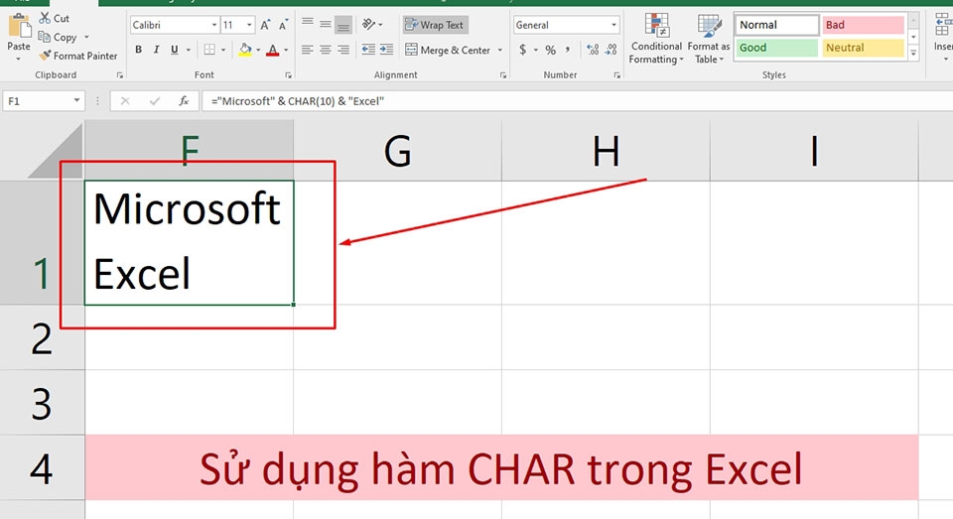Viewport: 953px width, 519px height.
Task: Click Merge & Center button
Action: (x=448, y=50)
